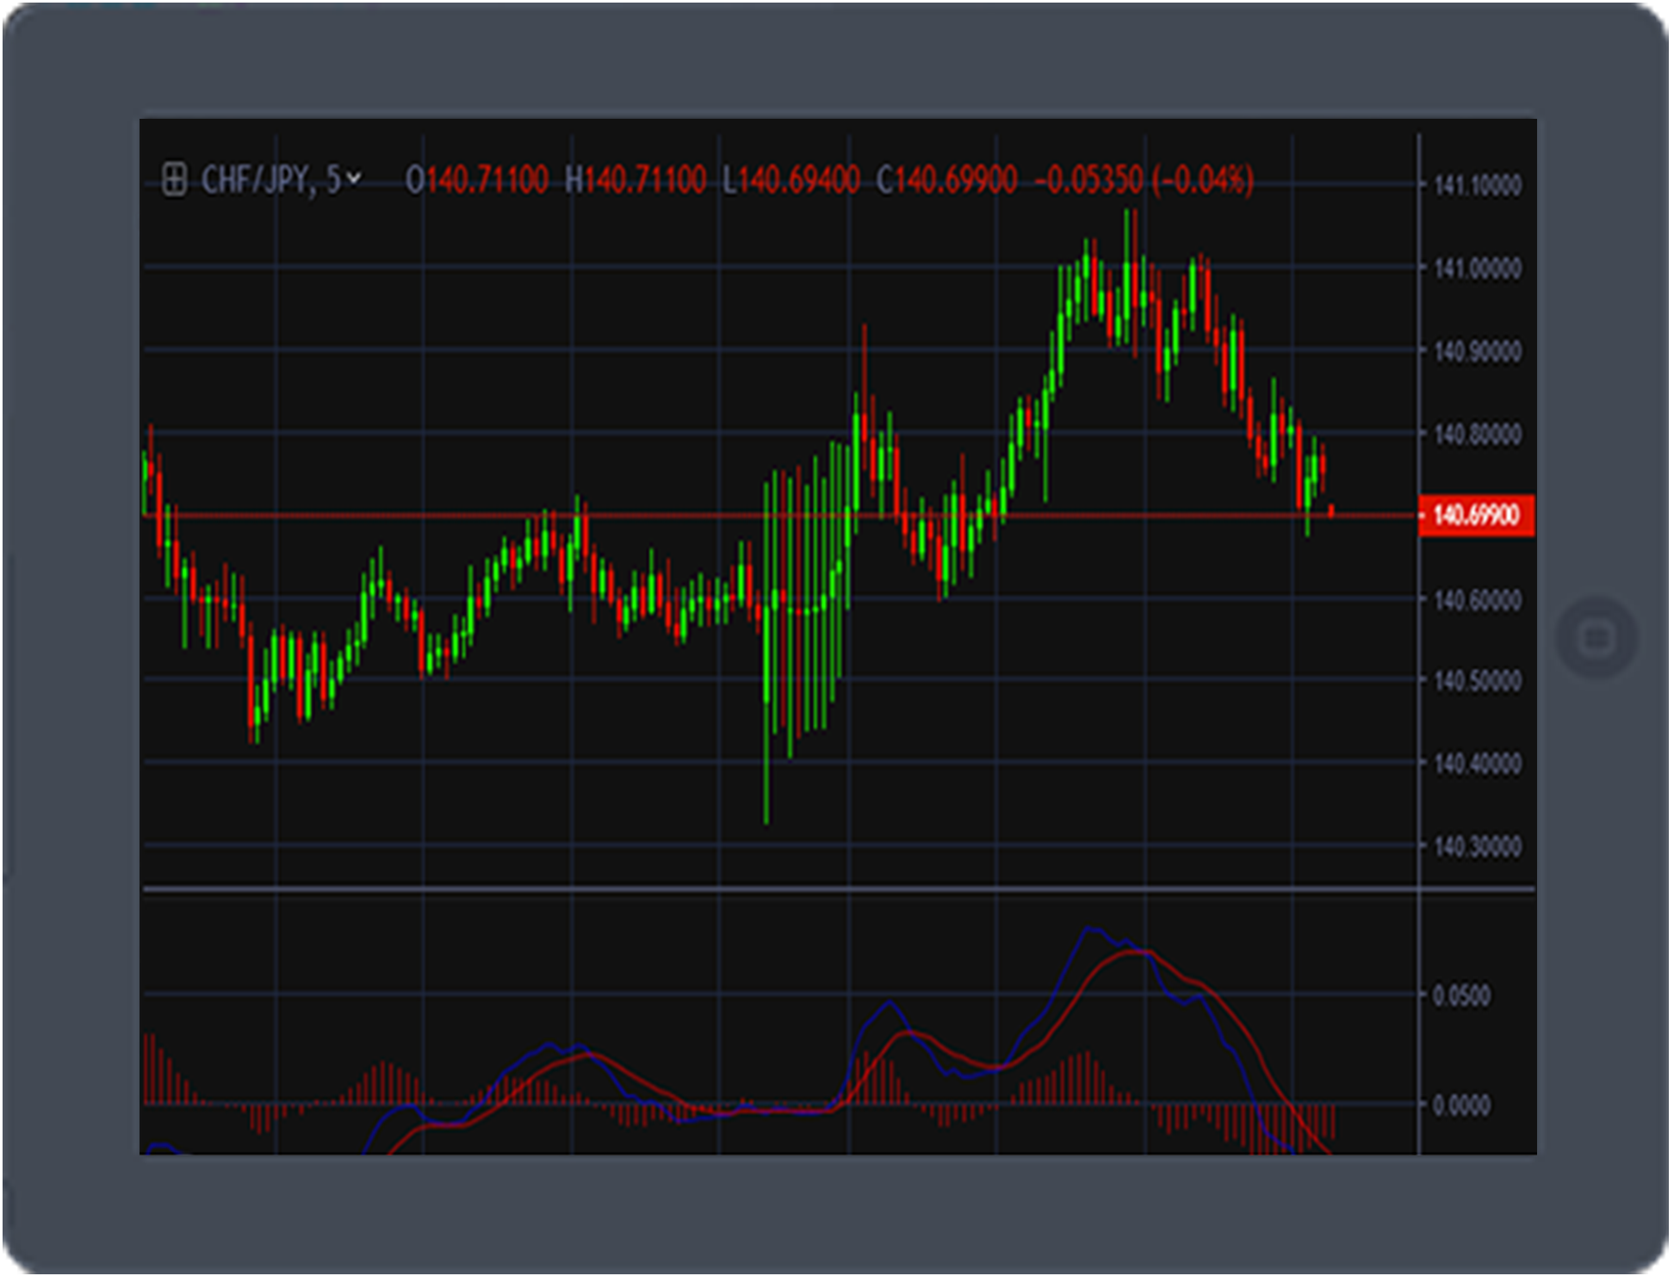Viewport: 1674px width, 1276px height.
Task: Click the 141.10000 price axis label
Action: point(1478,185)
